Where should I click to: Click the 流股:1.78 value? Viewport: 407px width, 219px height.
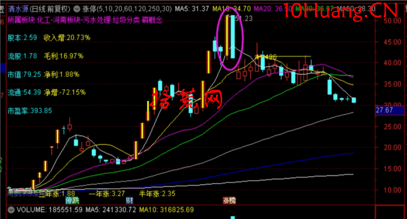pos(22,56)
